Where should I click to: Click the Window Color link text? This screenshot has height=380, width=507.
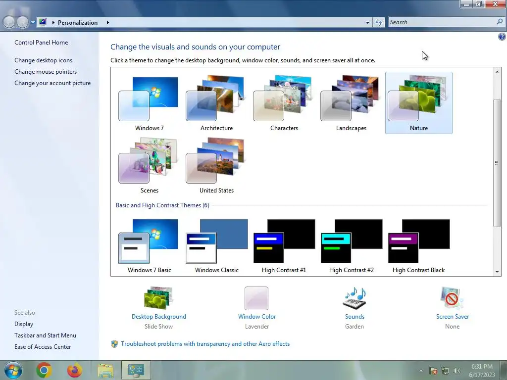[257, 317]
